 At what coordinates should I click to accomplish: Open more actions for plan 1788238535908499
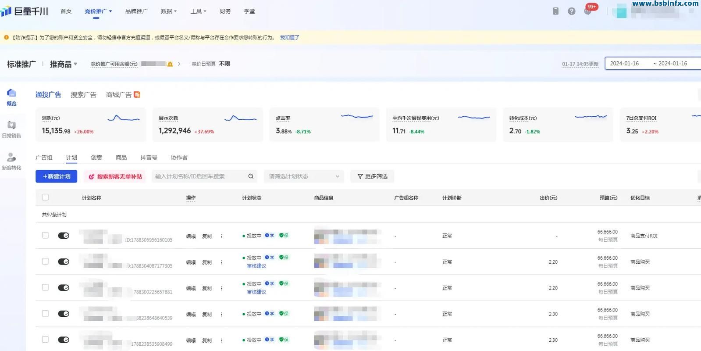click(x=221, y=340)
